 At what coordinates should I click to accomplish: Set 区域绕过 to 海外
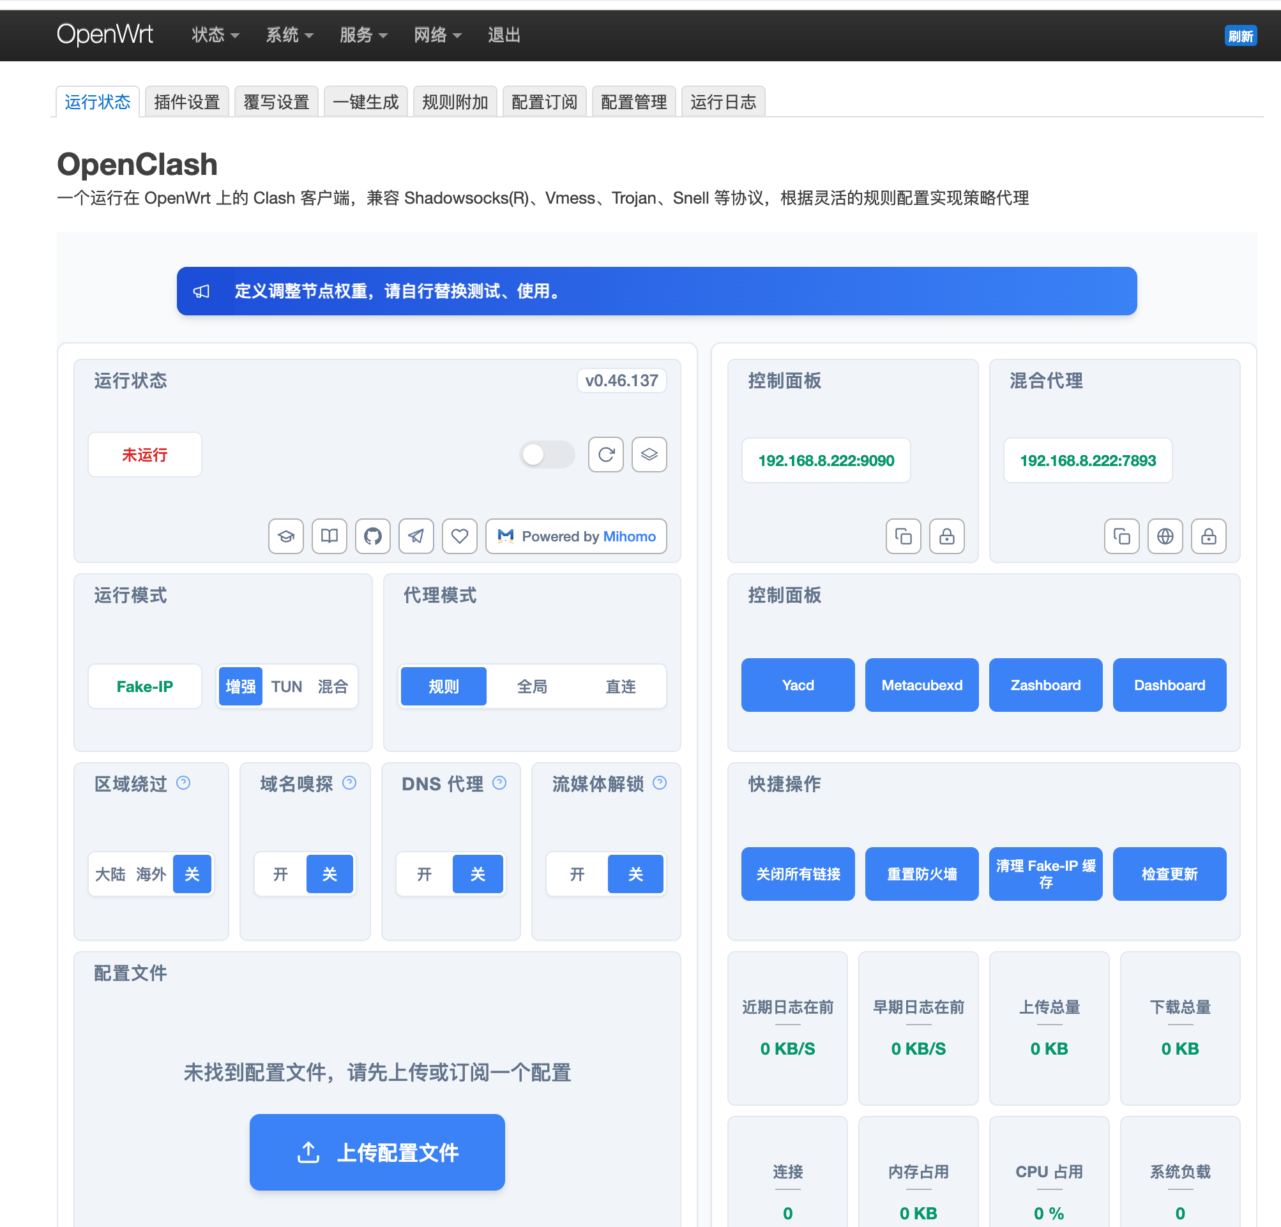151,874
